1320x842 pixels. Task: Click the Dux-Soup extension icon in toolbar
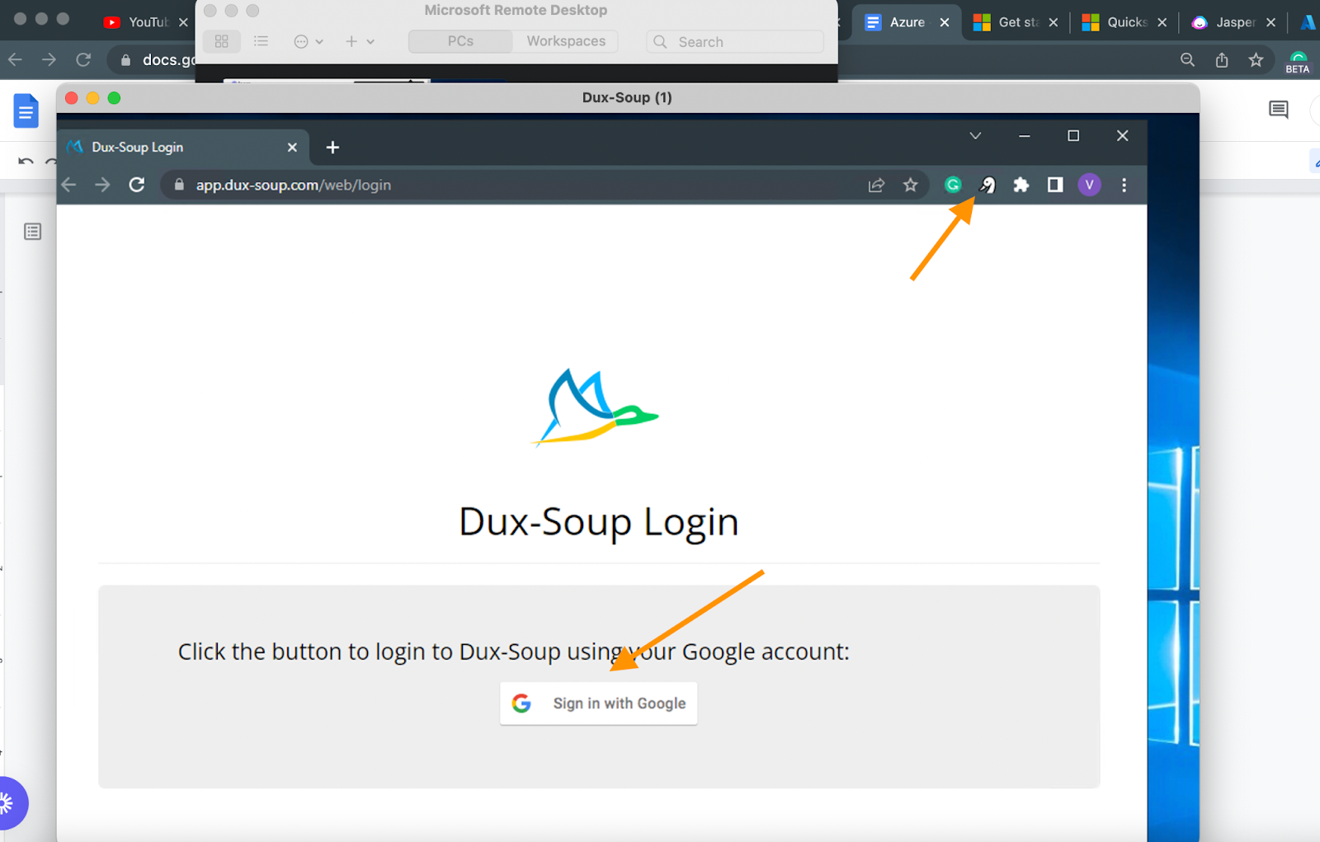pyautogui.click(x=988, y=185)
